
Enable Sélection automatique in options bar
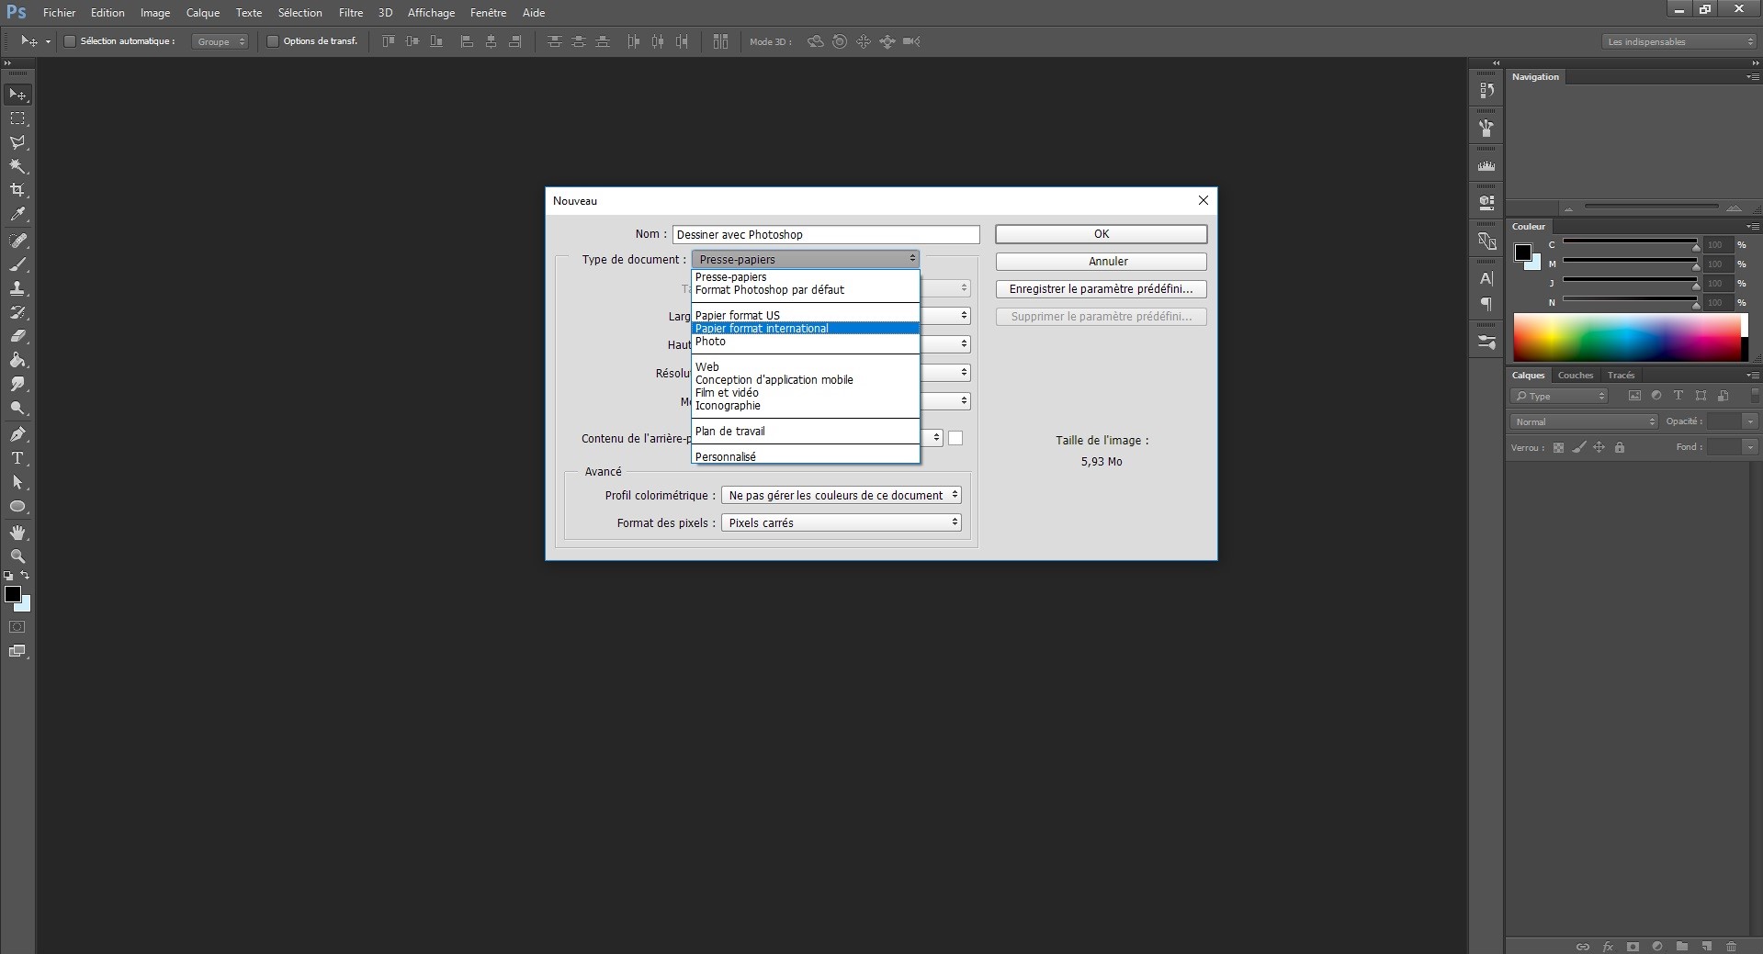[x=69, y=41]
